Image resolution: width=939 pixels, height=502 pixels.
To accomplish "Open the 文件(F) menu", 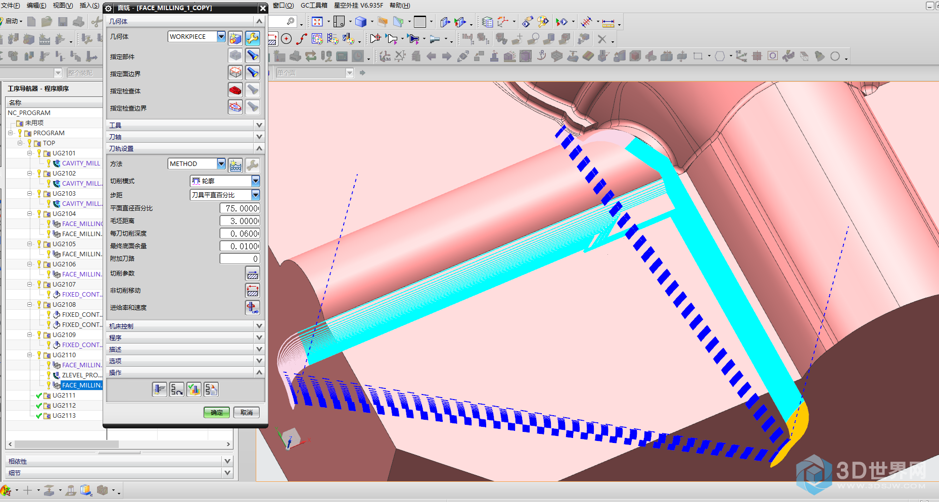I will pos(10,6).
